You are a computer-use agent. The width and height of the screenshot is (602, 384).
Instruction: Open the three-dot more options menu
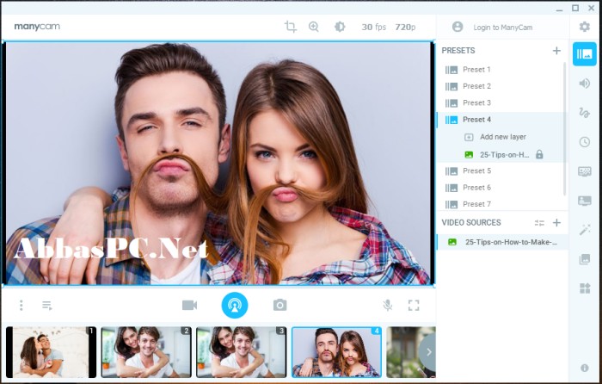(21, 305)
